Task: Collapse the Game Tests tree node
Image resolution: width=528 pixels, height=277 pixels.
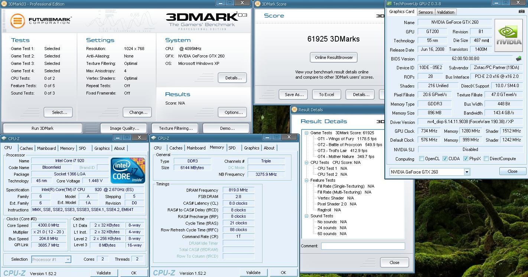Action: click(x=307, y=133)
